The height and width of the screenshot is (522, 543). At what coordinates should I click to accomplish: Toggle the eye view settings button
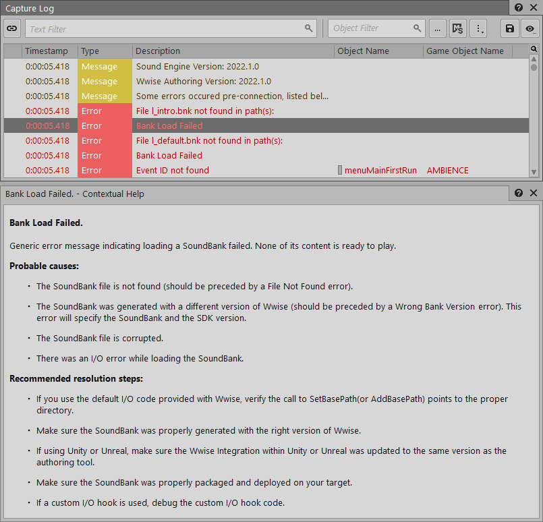[530, 28]
